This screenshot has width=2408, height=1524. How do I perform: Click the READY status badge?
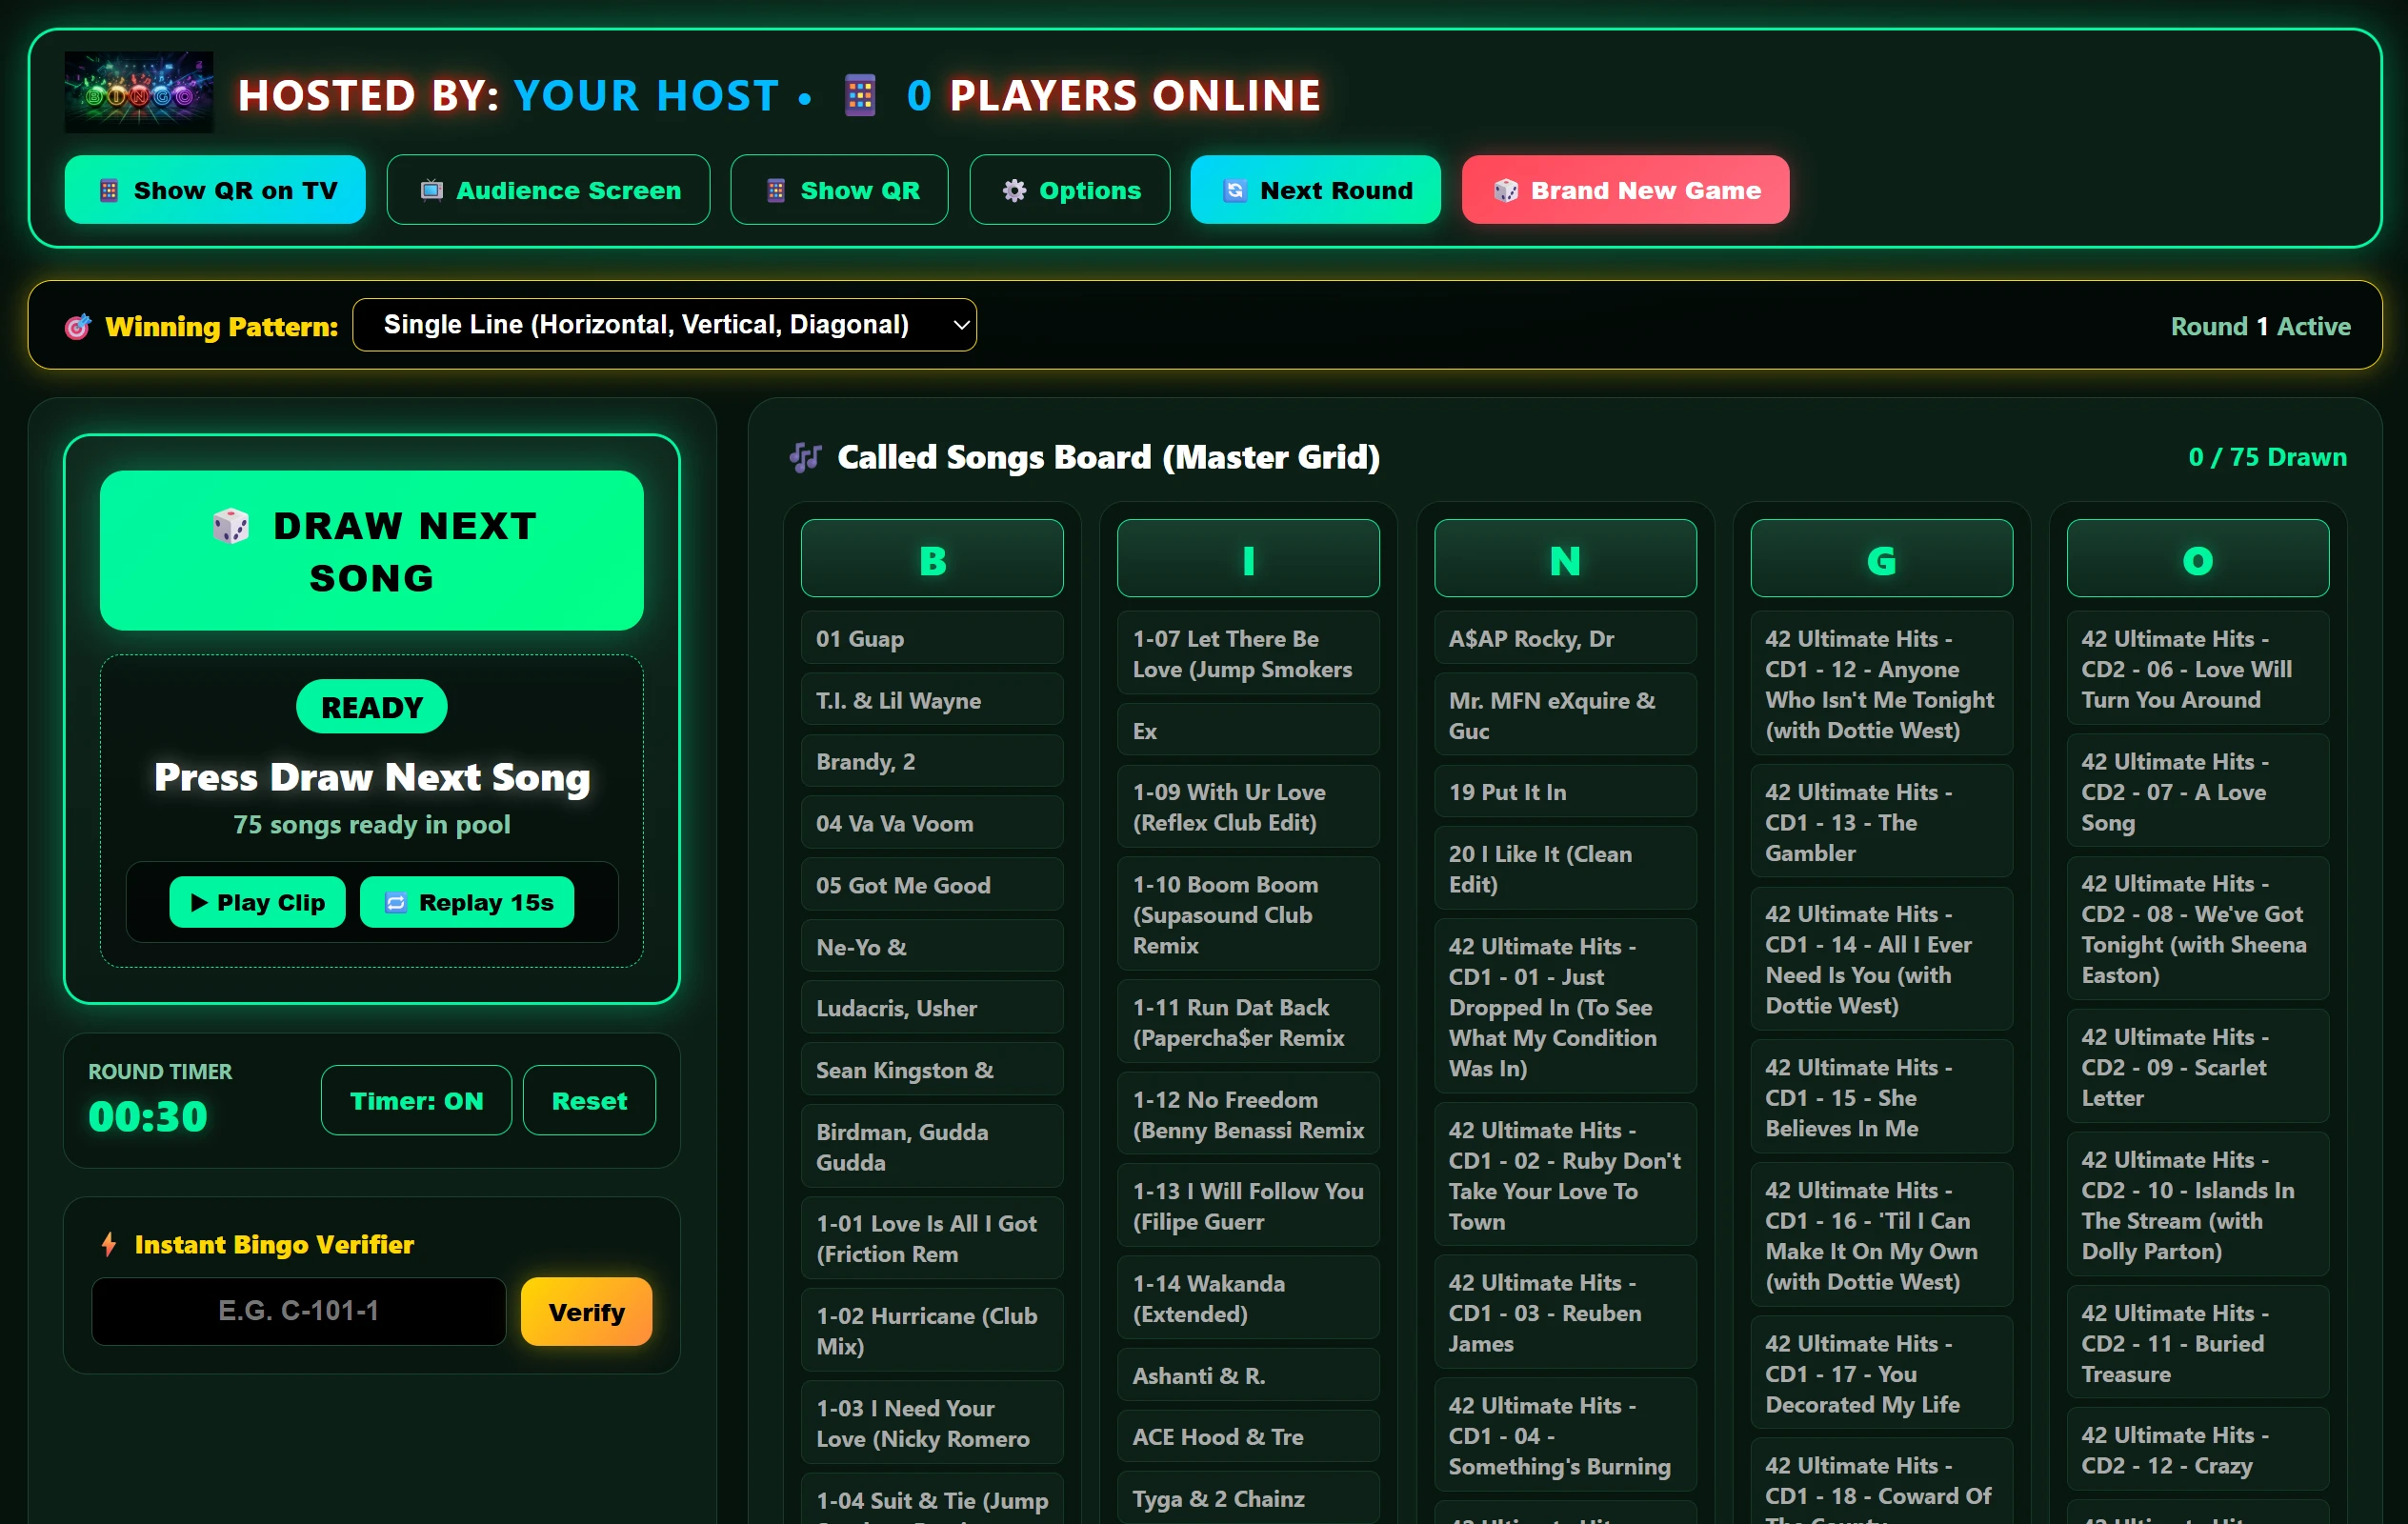371,707
